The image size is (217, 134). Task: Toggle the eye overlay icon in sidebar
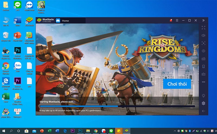click(x=203, y=51)
